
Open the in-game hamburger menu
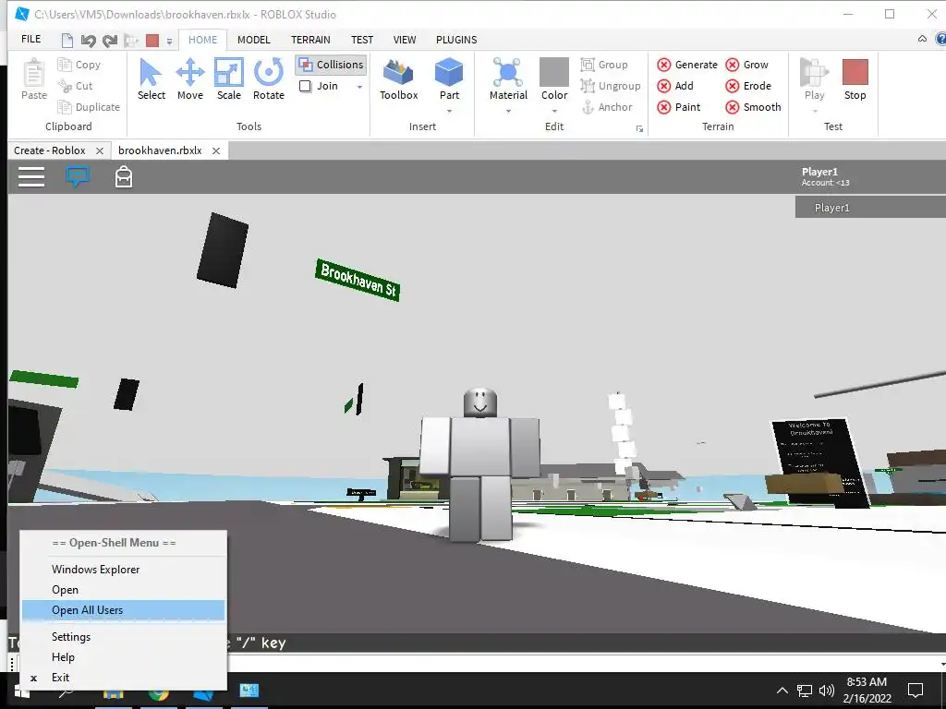click(31, 177)
